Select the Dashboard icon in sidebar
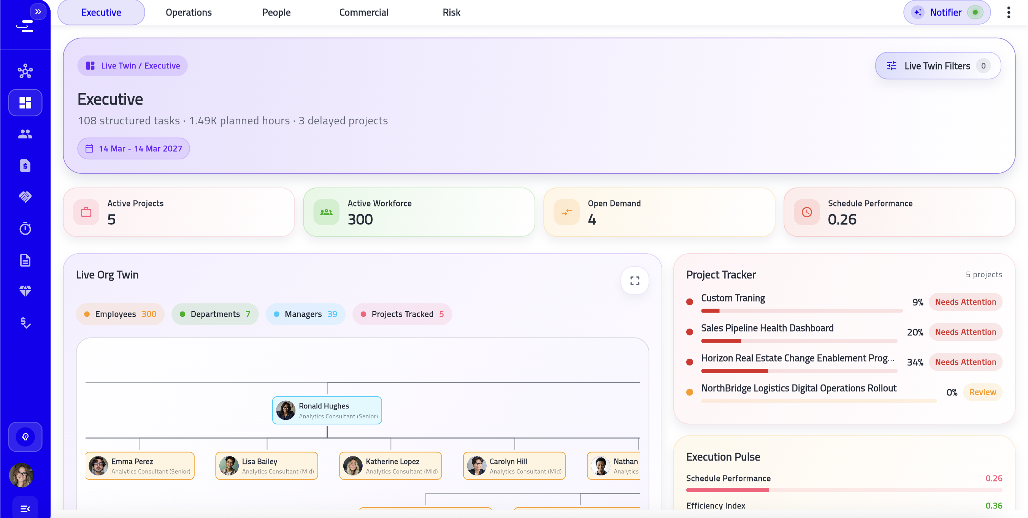 coord(25,103)
